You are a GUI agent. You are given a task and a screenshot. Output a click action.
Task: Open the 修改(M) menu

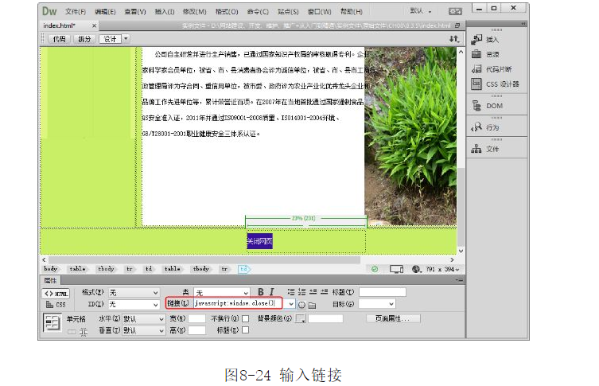pyautogui.click(x=194, y=12)
